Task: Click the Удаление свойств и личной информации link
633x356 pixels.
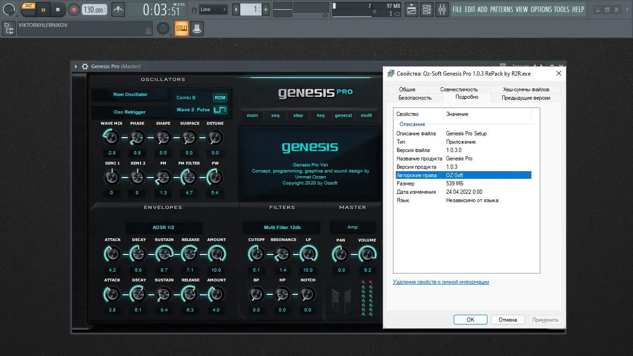Action: point(441,282)
